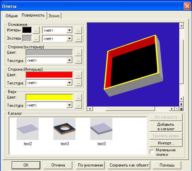
Task: Click the minus zoom-out button under preview
Action: click(x=177, y=109)
